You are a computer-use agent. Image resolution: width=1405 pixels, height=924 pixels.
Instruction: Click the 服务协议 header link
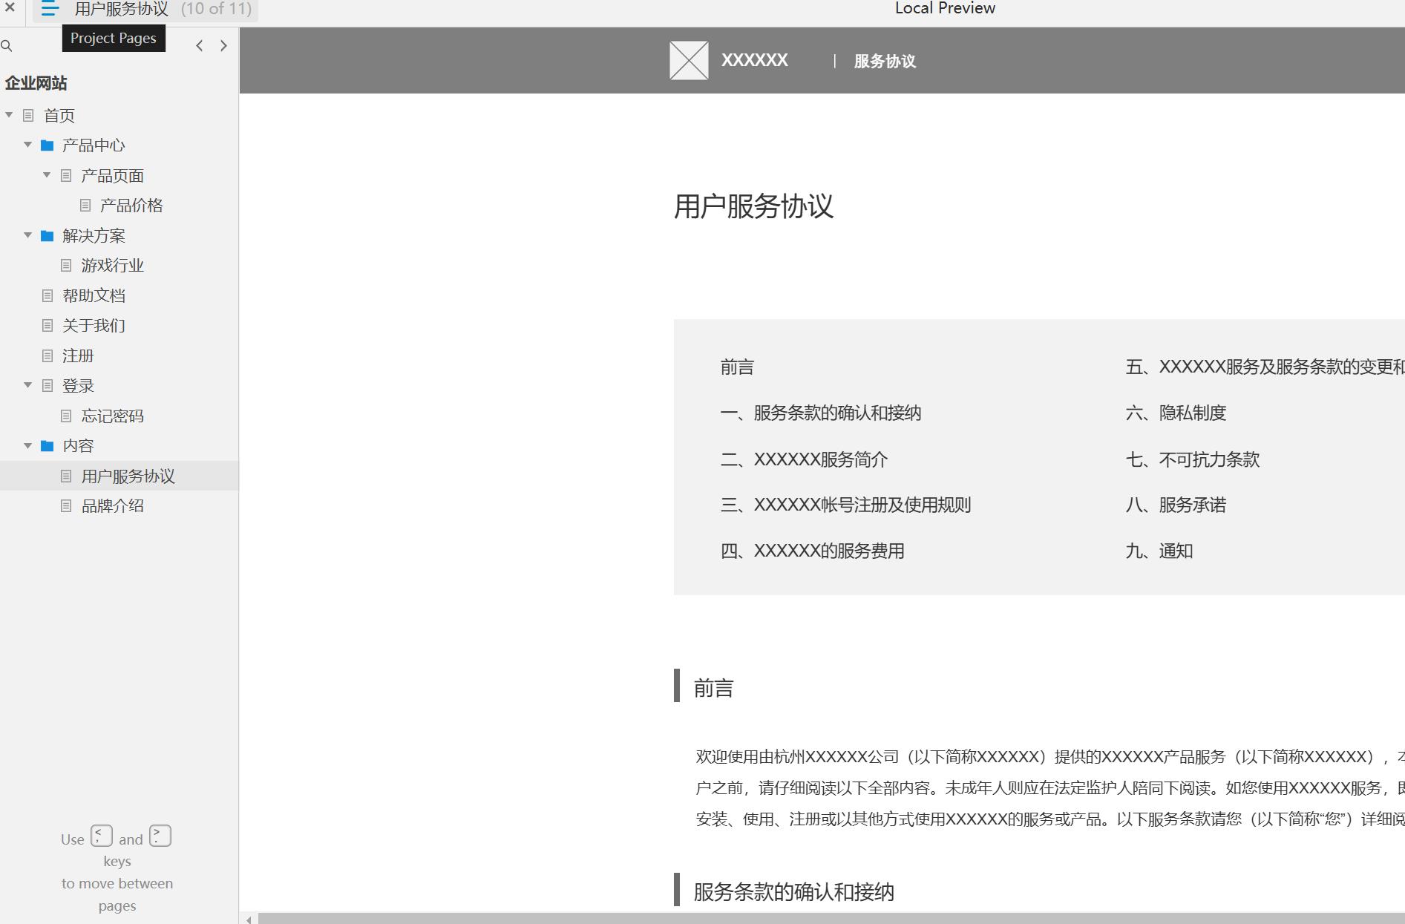[885, 62]
